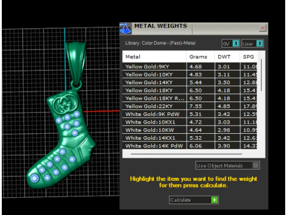Click the green Calculate arrow icon
Image resolution: width=287 pixels, height=215 pixels.
click(214, 200)
